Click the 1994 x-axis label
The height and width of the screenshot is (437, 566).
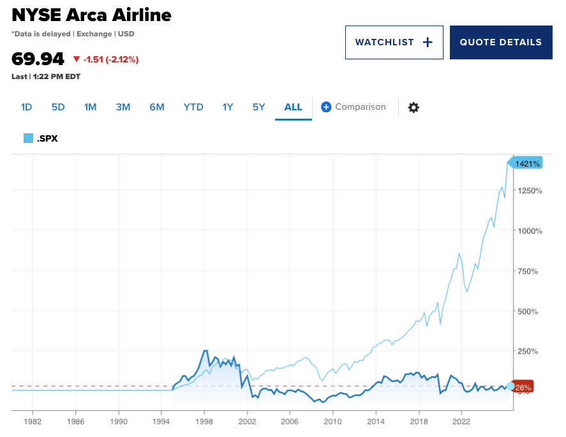(x=161, y=421)
